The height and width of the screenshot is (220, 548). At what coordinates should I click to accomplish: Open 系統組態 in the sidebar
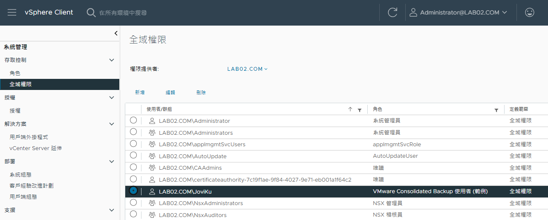(x=20, y=175)
